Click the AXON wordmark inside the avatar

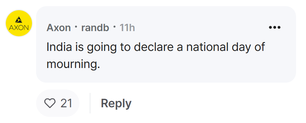(19, 28)
